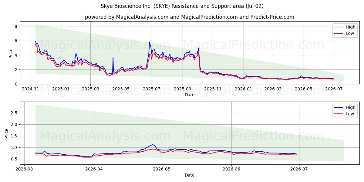Click the top chart '2026-03' tick label

coord(273,89)
